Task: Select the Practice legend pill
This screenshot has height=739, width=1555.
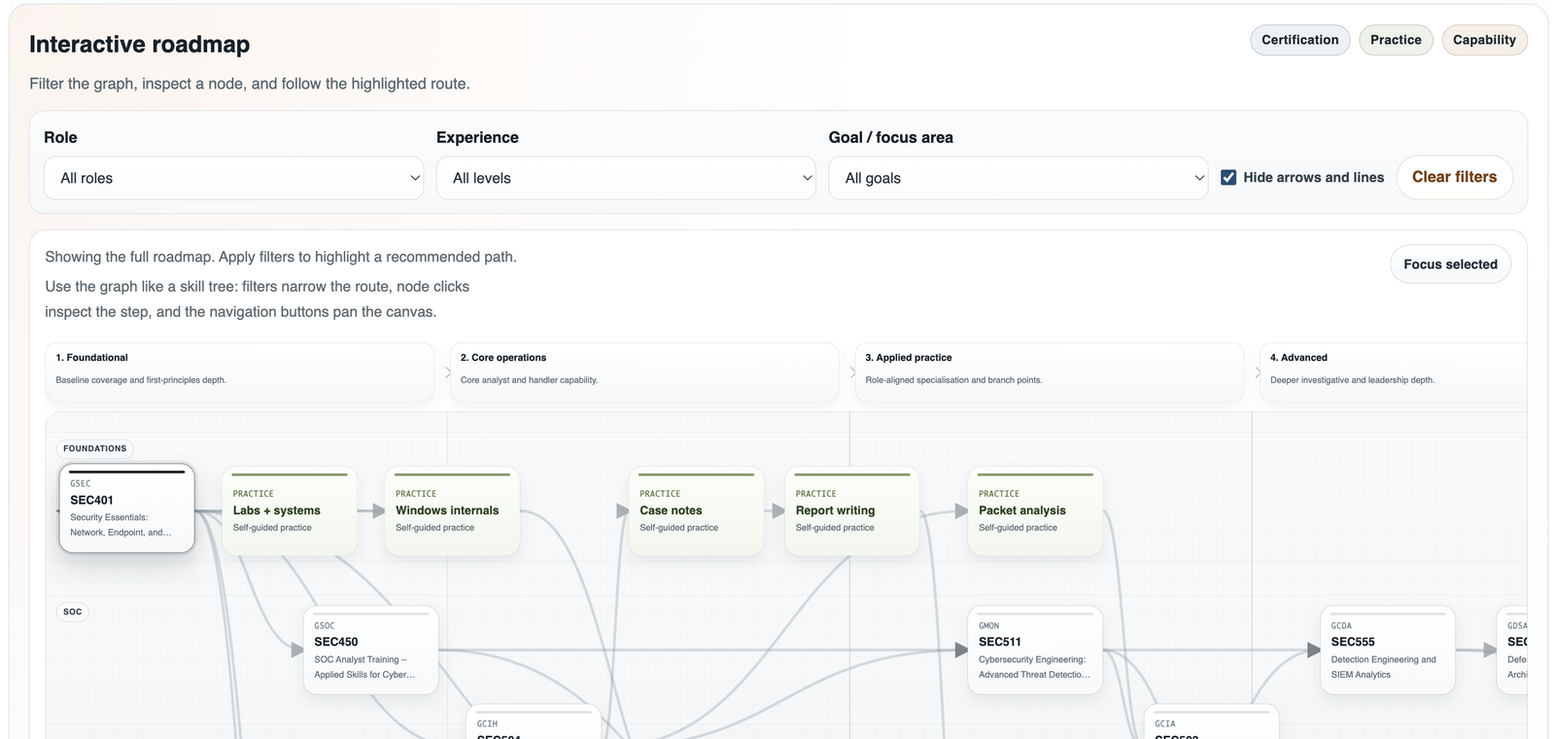Action: (x=1396, y=40)
